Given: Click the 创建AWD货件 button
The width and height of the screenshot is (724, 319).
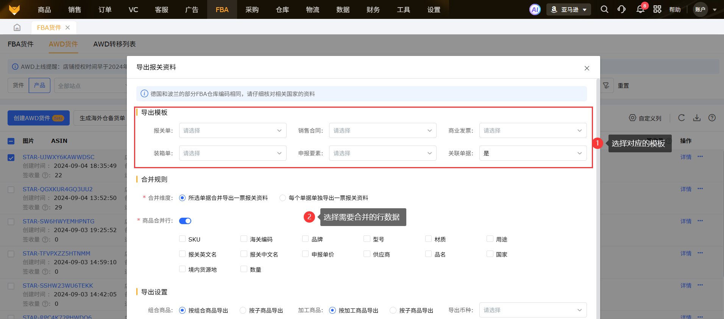Looking at the screenshot, I should [x=38, y=118].
